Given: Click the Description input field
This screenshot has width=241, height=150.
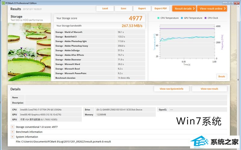Looking at the screenshot, I should tap(126, 103).
